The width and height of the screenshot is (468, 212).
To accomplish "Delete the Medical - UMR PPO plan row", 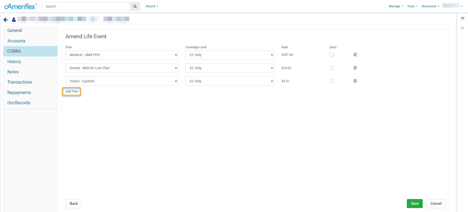I will 355,55.
